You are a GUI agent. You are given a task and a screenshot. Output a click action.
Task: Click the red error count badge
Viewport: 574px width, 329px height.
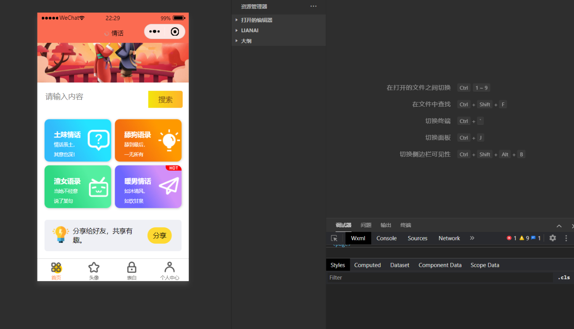click(x=512, y=238)
